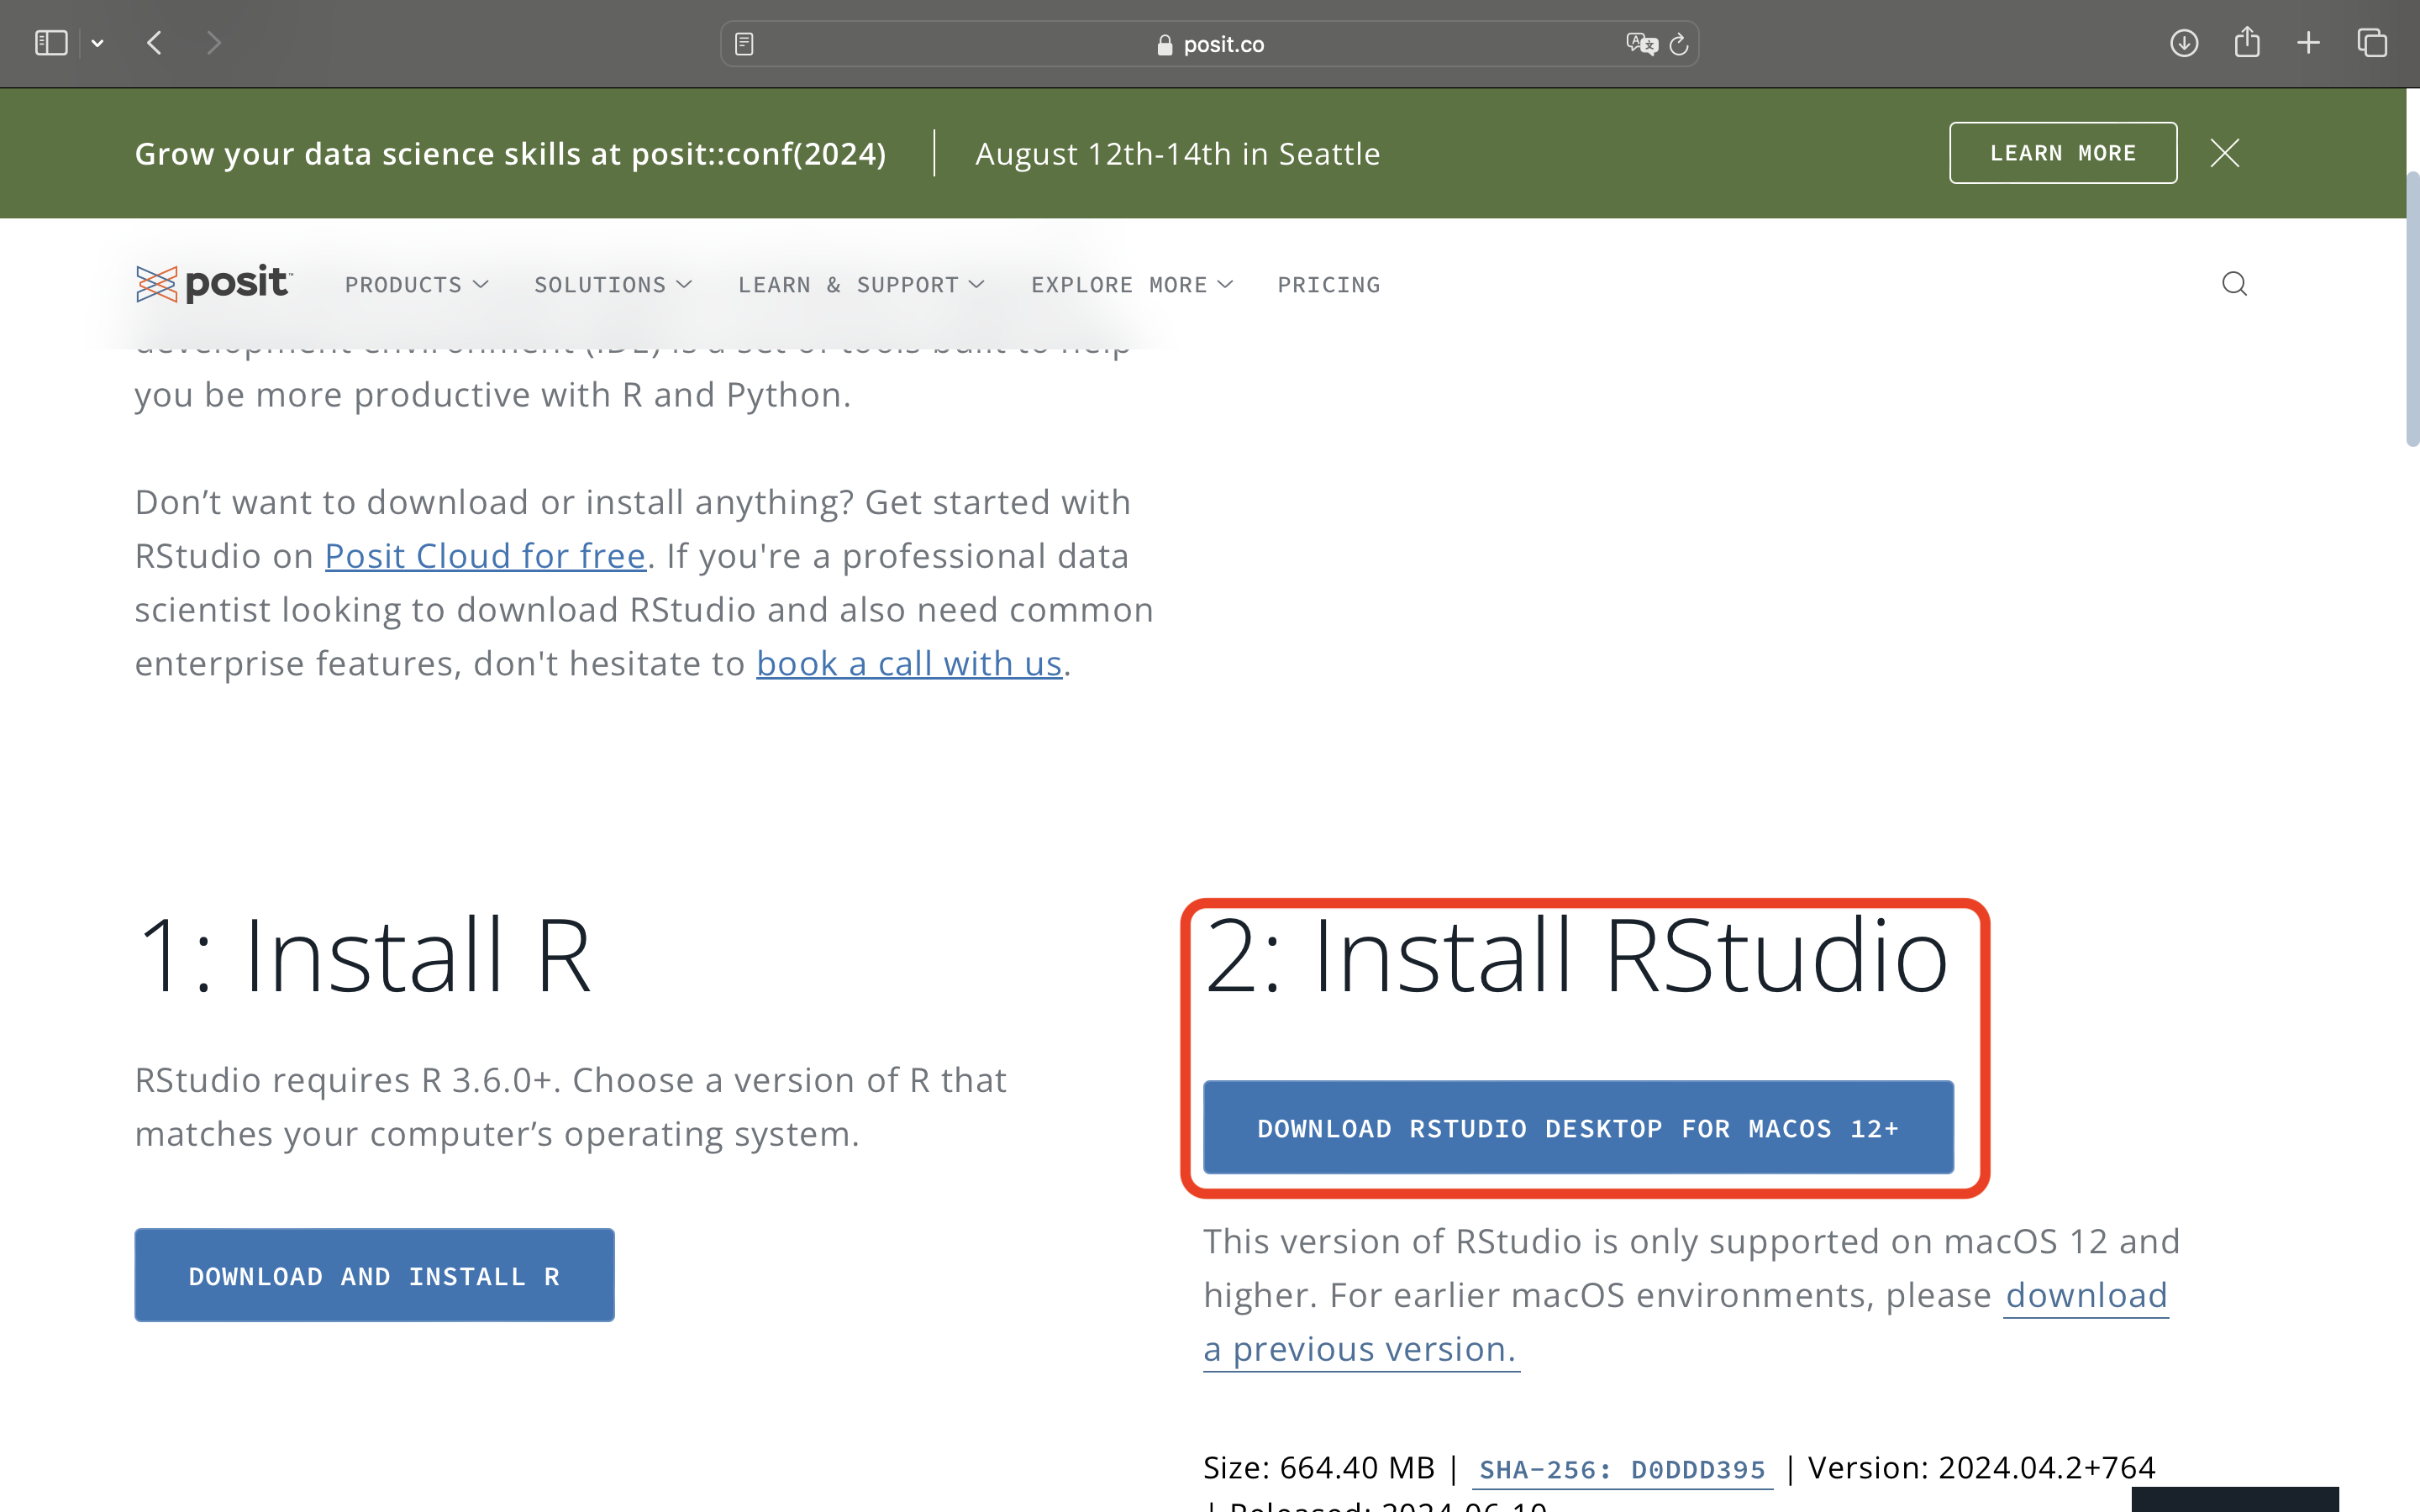Open Learn & Support dropdown
Viewport: 2420px width, 1512px height.
861,285
